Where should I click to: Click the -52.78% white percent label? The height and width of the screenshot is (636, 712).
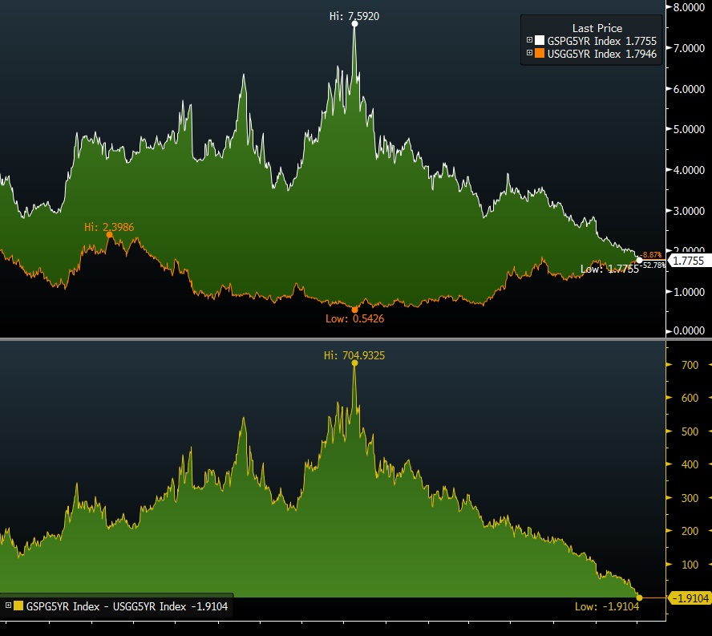653,265
